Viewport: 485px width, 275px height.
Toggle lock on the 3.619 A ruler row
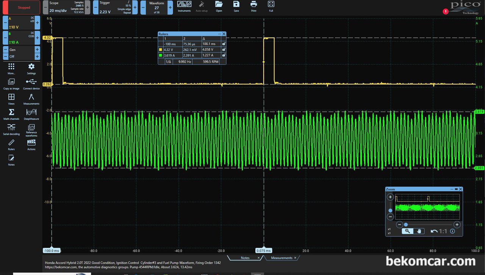click(224, 55)
